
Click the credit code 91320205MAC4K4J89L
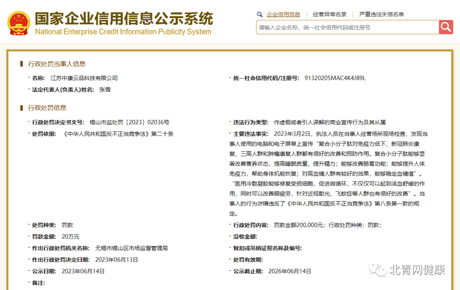(x=335, y=78)
